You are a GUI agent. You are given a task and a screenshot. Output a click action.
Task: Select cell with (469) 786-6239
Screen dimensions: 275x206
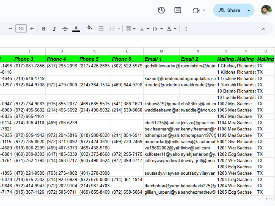(62, 123)
